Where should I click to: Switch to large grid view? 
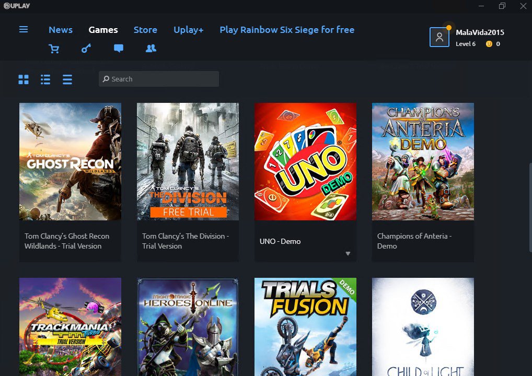(24, 79)
